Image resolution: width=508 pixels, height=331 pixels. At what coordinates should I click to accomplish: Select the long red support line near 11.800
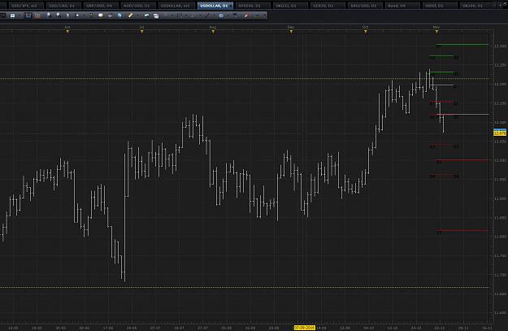pyautogui.click(x=462, y=230)
